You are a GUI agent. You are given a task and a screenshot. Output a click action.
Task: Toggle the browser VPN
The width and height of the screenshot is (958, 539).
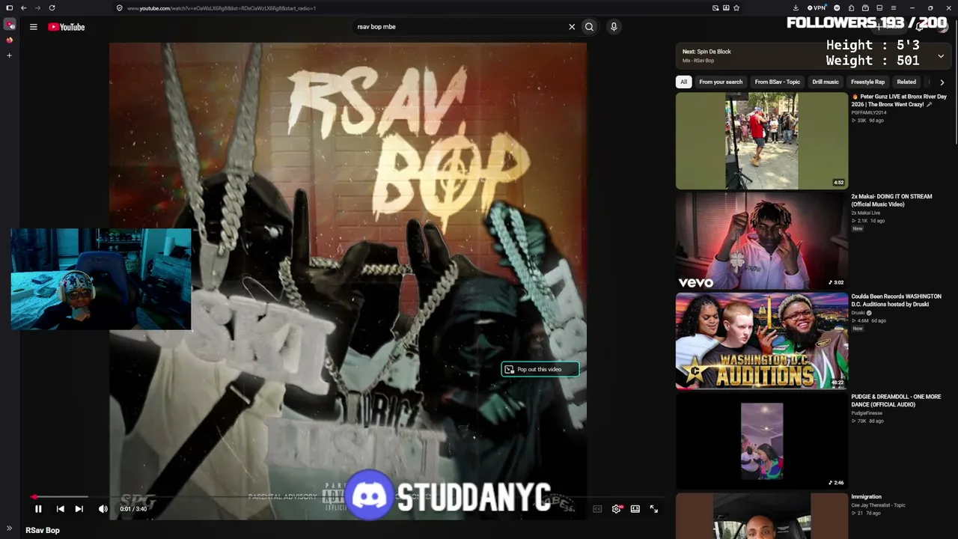[816, 8]
